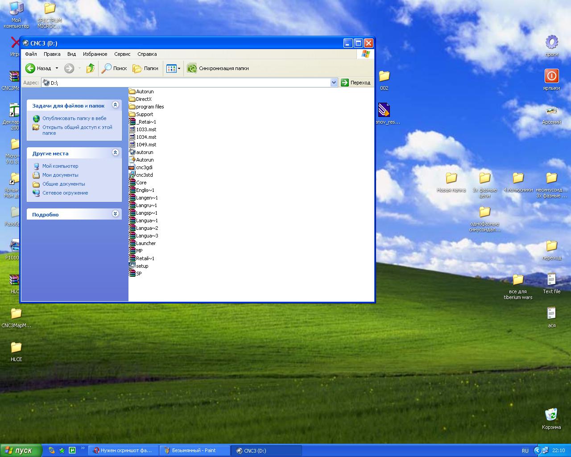Screen dimensions: 571x457
Task: Expand the address bar dropdown list
Action: click(334, 83)
